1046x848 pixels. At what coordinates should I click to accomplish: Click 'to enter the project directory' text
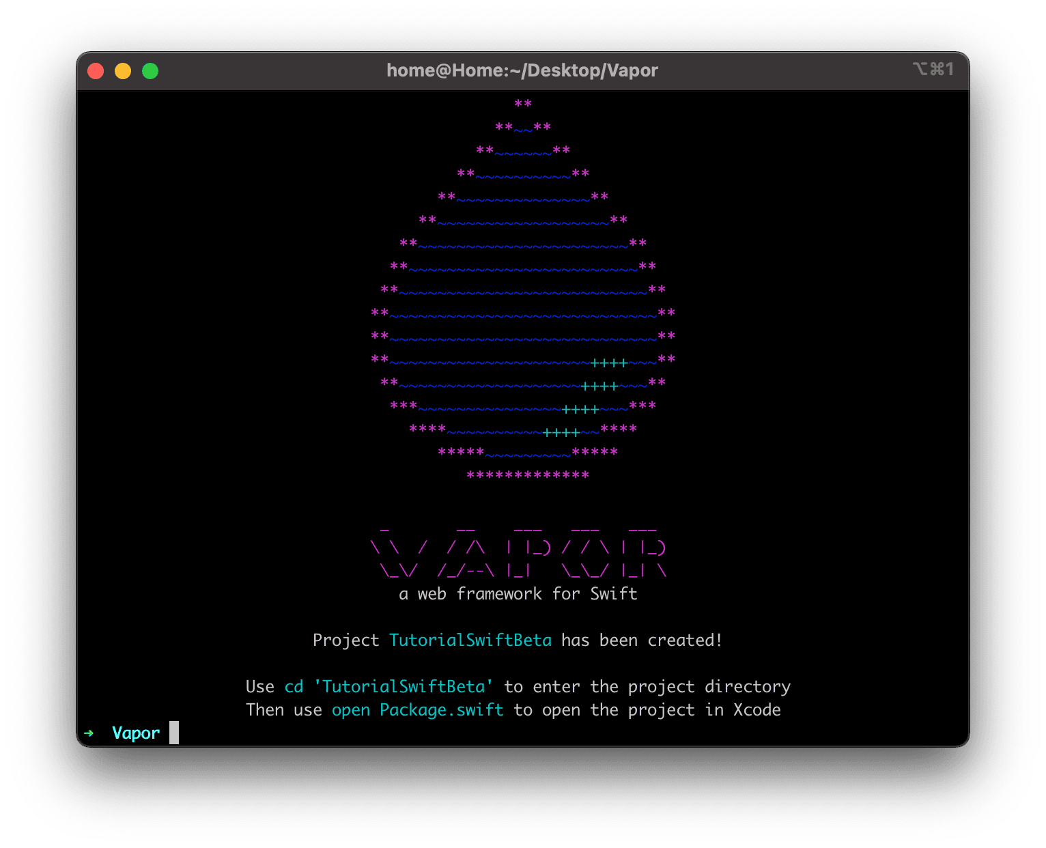(x=647, y=687)
